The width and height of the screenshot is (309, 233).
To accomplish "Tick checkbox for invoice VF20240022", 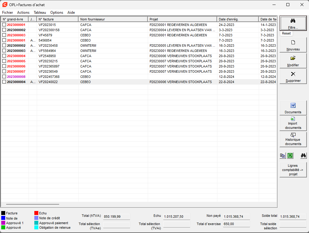I will [x=4, y=82].
